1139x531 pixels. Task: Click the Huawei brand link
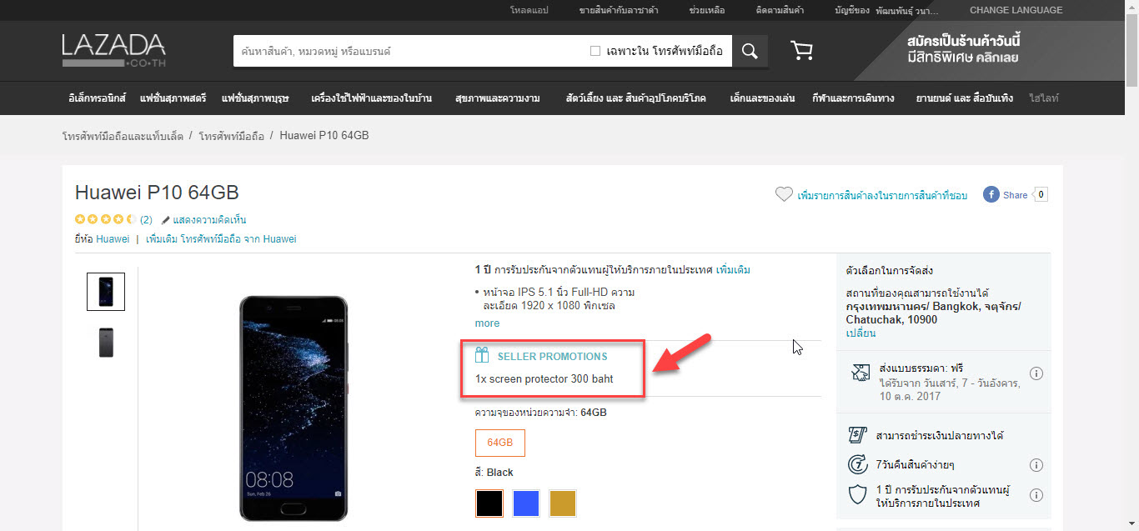[113, 238]
